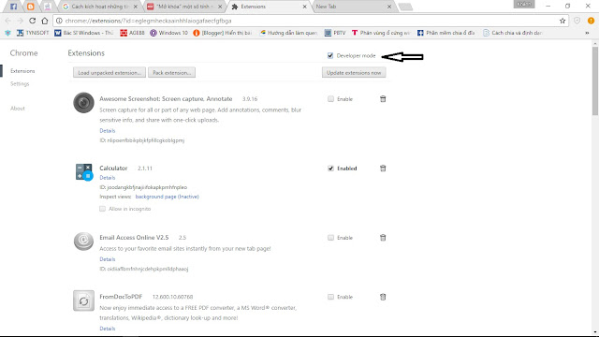Viewport: 599px width, 337px height.
Task: Enable the Awesome Screenshot extension
Action: [x=330, y=99]
